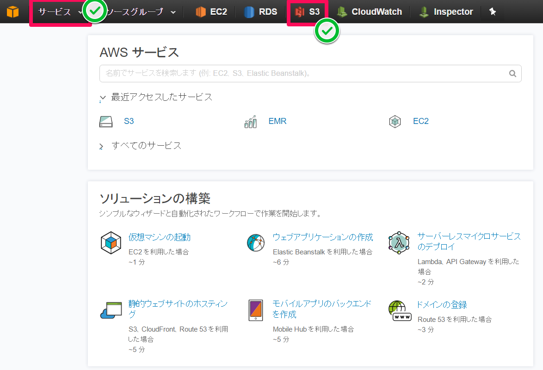Click the red S3 icon in navbar
Viewport: 543px width, 370px height.
299,12
